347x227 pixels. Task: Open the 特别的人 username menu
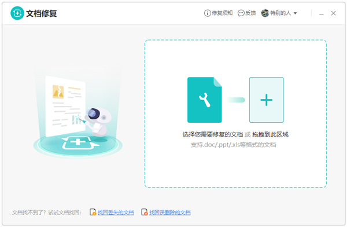[x=280, y=13]
